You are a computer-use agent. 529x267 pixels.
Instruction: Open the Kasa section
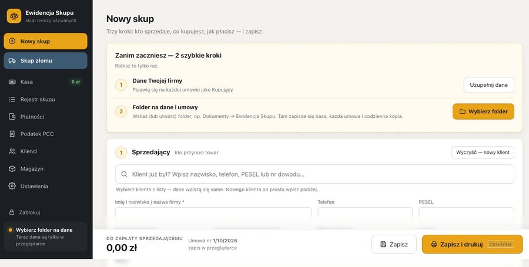45,82
